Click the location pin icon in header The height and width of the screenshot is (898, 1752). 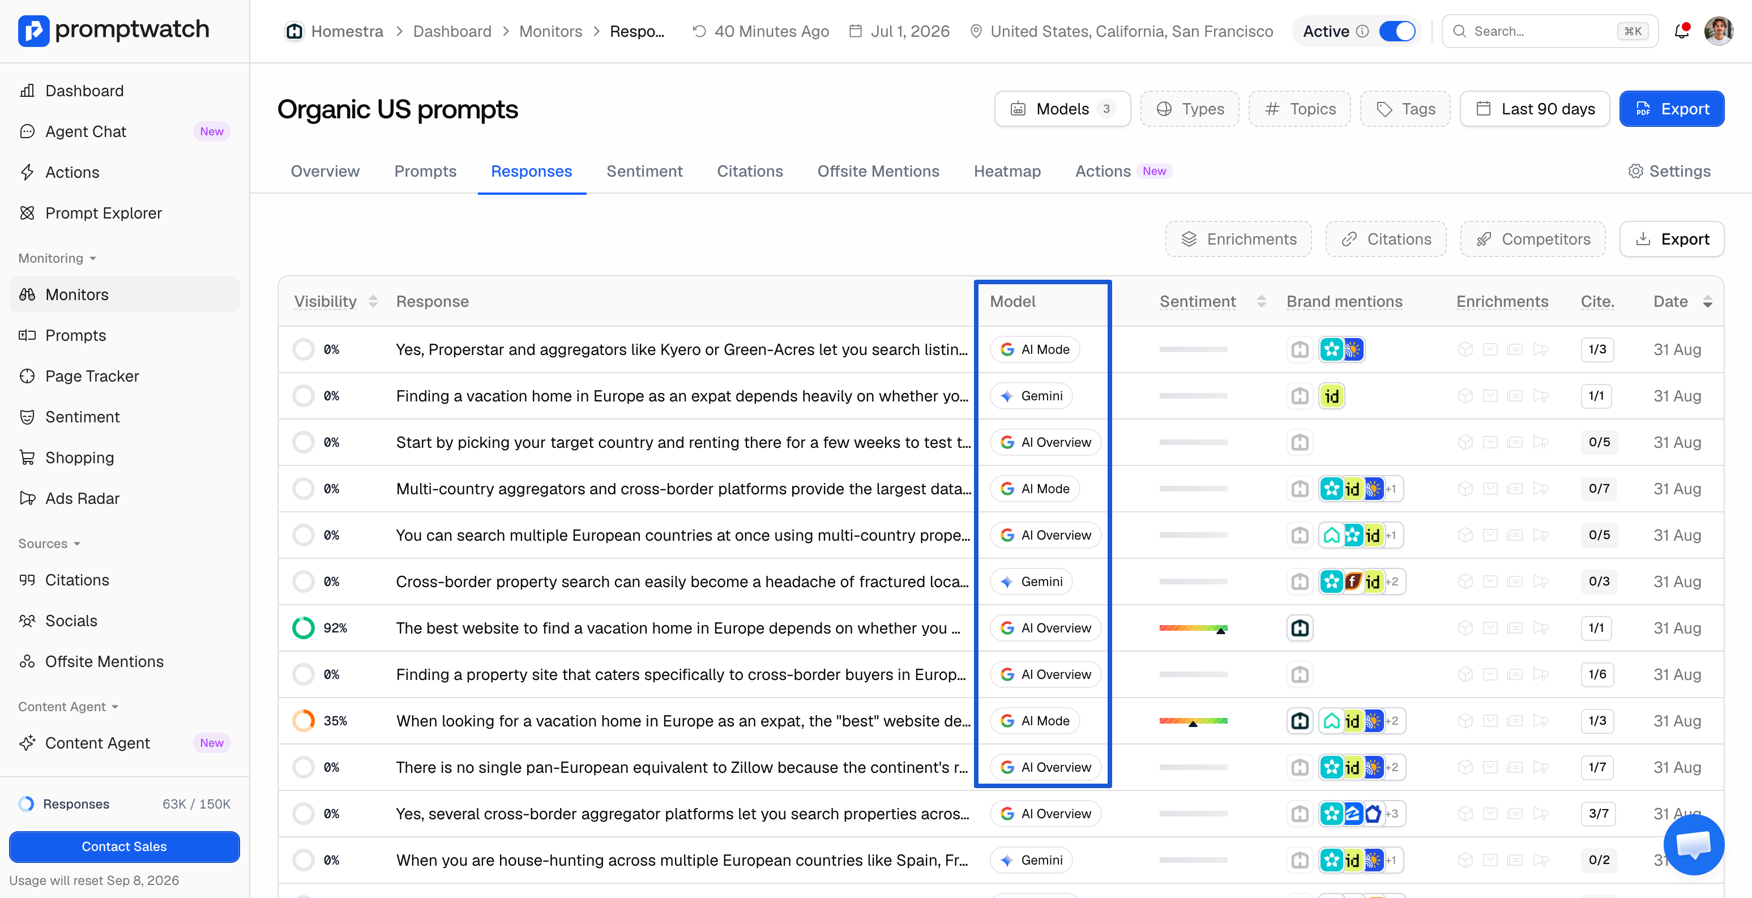[975, 31]
